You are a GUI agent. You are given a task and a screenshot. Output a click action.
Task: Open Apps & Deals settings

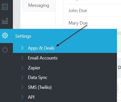click(41, 48)
